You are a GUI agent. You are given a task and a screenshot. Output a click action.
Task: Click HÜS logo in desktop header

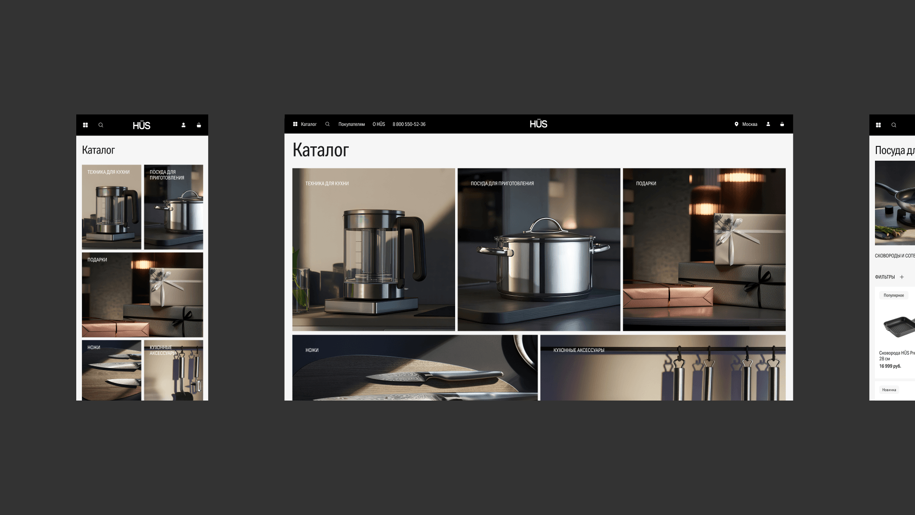539,124
